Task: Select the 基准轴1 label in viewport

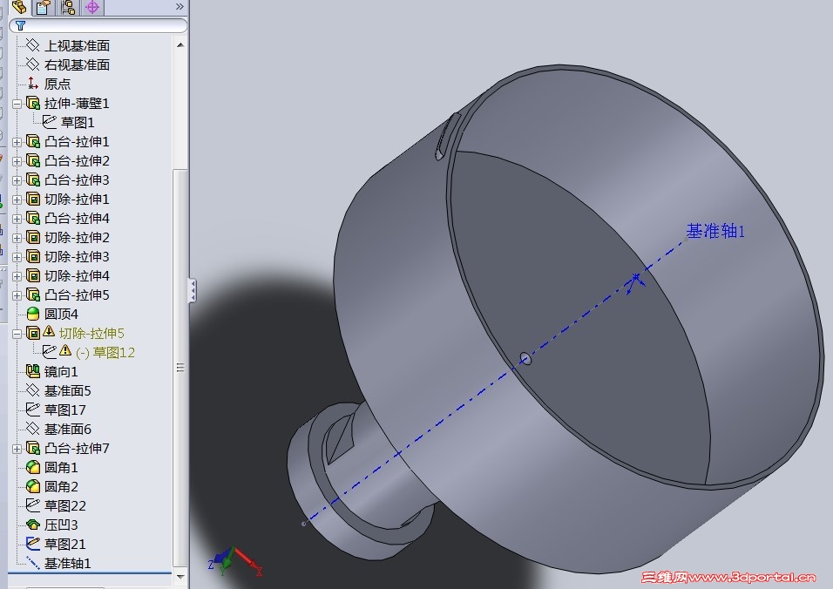Action: [715, 231]
